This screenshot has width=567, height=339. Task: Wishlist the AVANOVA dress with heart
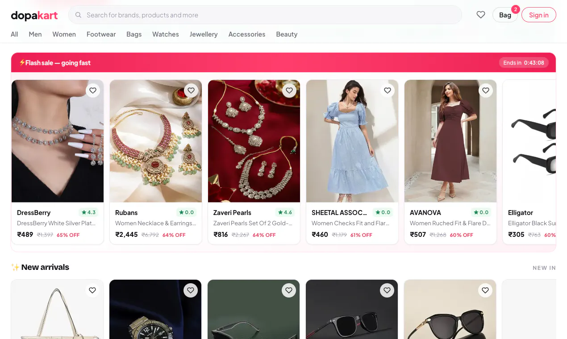pyautogui.click(x=486, y=91)
